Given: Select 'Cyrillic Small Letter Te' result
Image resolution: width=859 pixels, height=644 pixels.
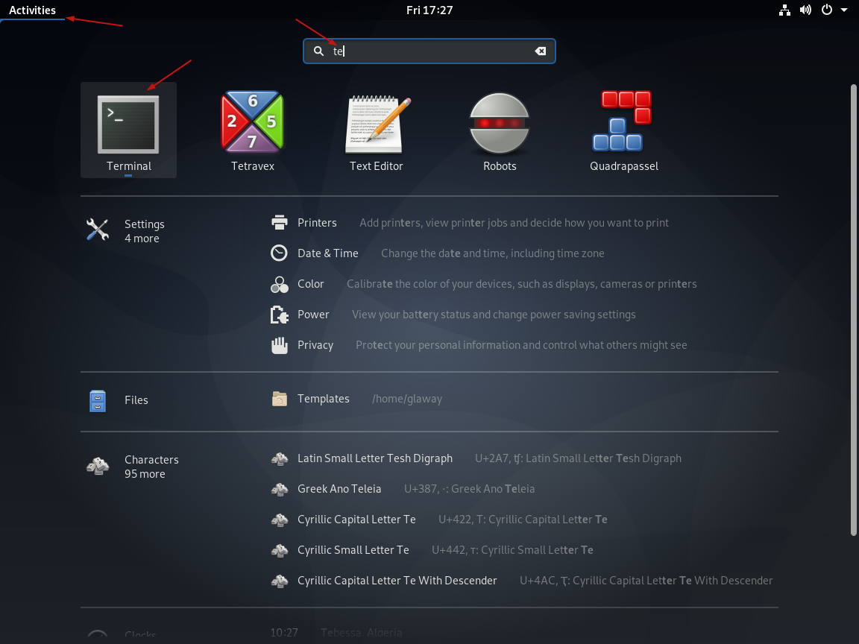Looking at the screenshot, I should 432,550.
